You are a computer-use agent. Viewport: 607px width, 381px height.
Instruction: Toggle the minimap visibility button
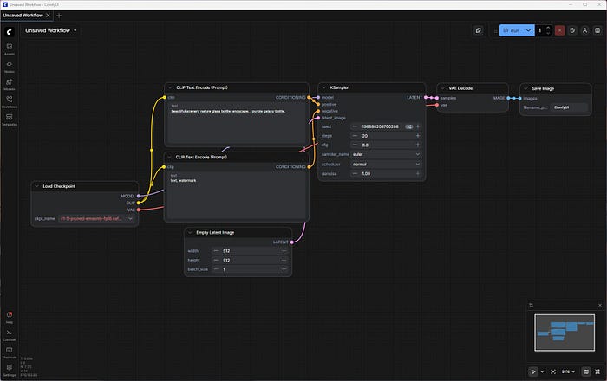tap(586, 371)
